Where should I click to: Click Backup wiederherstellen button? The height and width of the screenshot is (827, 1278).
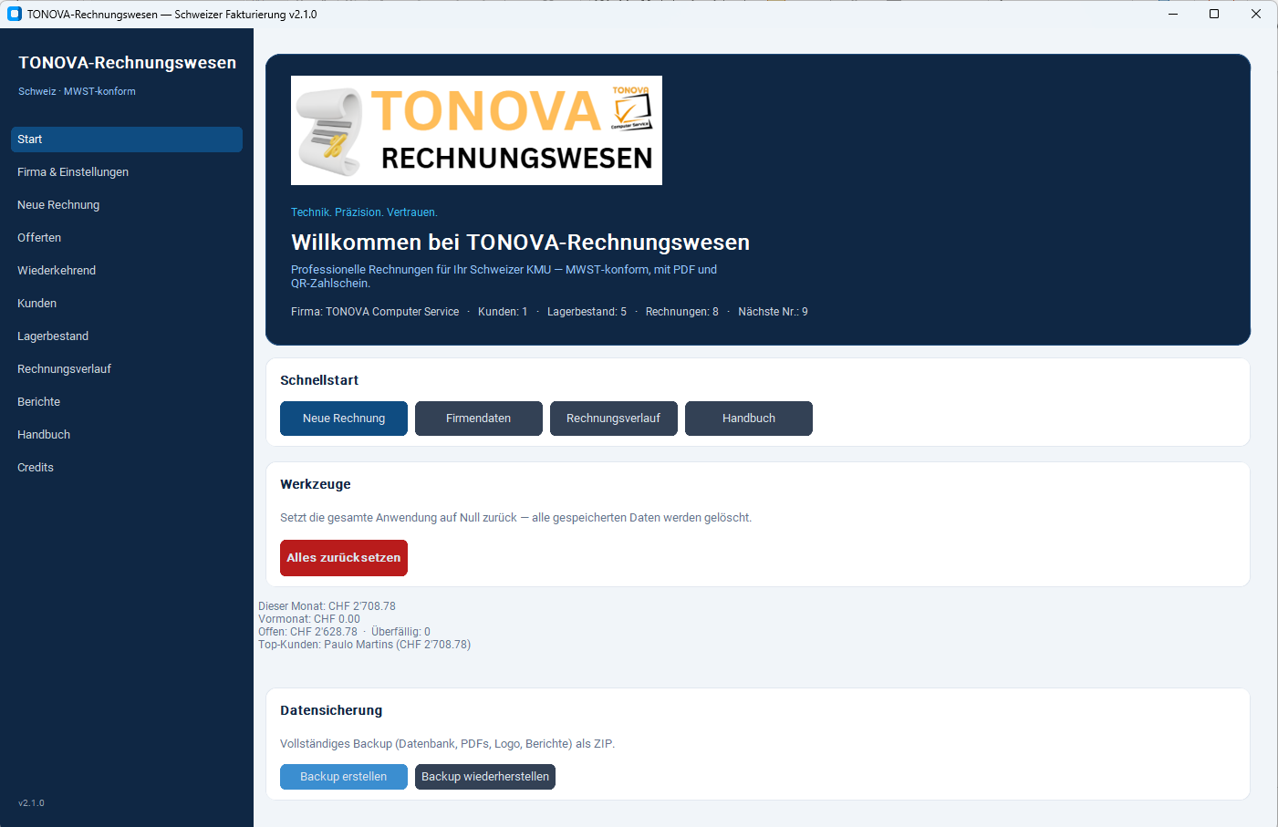click(485, 777)
